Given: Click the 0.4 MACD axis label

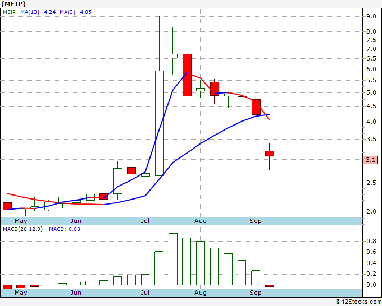Looking at the screenshot, I should 371,263.
